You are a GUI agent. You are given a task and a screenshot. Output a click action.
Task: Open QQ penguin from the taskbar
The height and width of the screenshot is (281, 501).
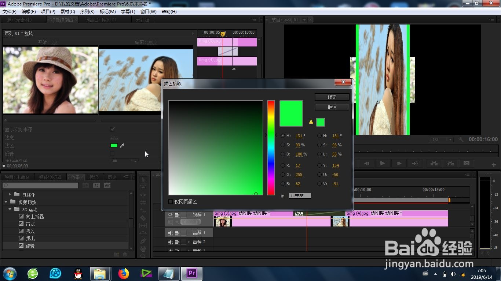78,273
